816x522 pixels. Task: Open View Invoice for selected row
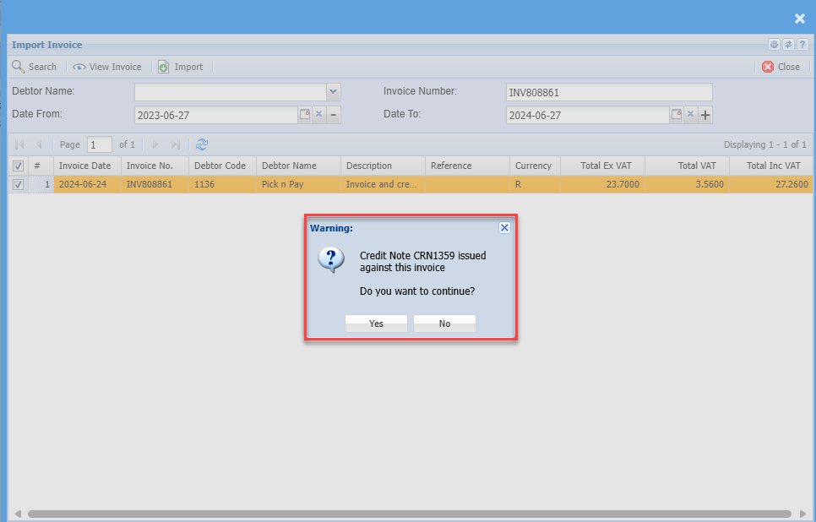pos(107,67)
